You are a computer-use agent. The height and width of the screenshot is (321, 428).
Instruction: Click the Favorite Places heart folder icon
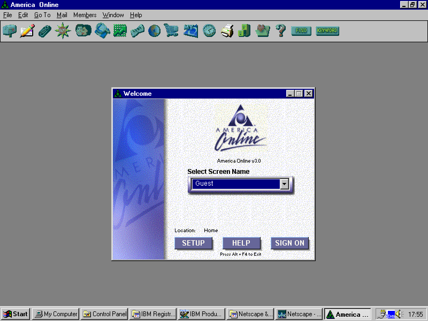click(263, 31)
